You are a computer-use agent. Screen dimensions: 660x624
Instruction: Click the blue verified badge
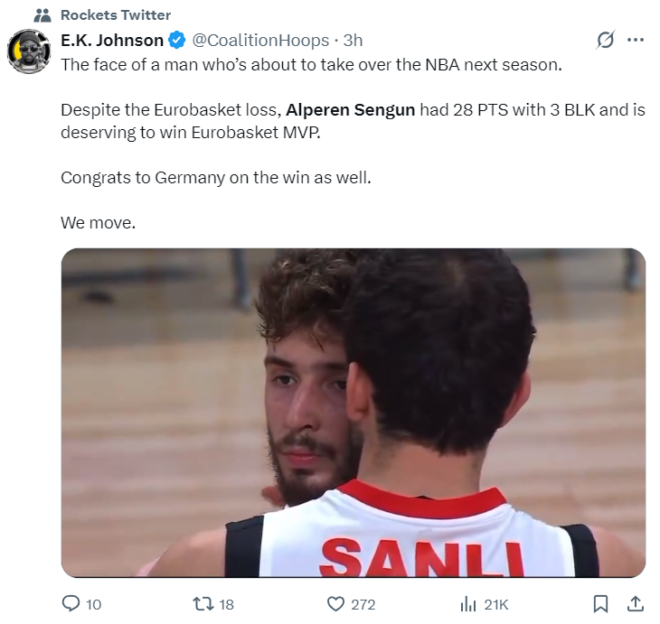tap(177, 41)
